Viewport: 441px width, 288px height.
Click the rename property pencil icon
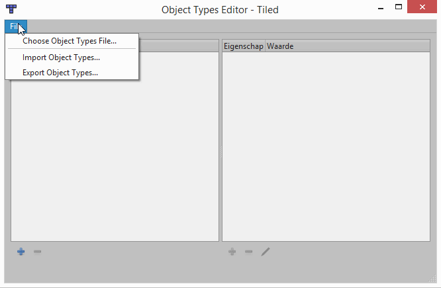coord(265,252)
